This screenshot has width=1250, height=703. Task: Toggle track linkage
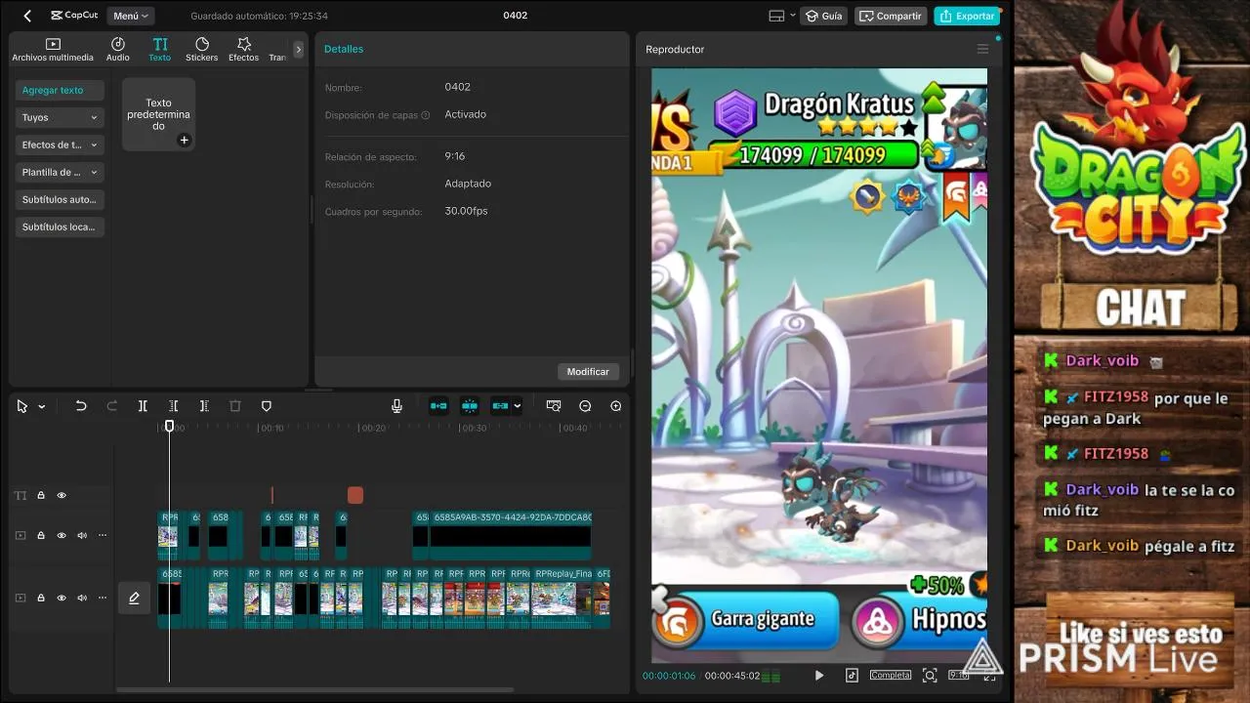pyautogui.click(x=500, y=406)
